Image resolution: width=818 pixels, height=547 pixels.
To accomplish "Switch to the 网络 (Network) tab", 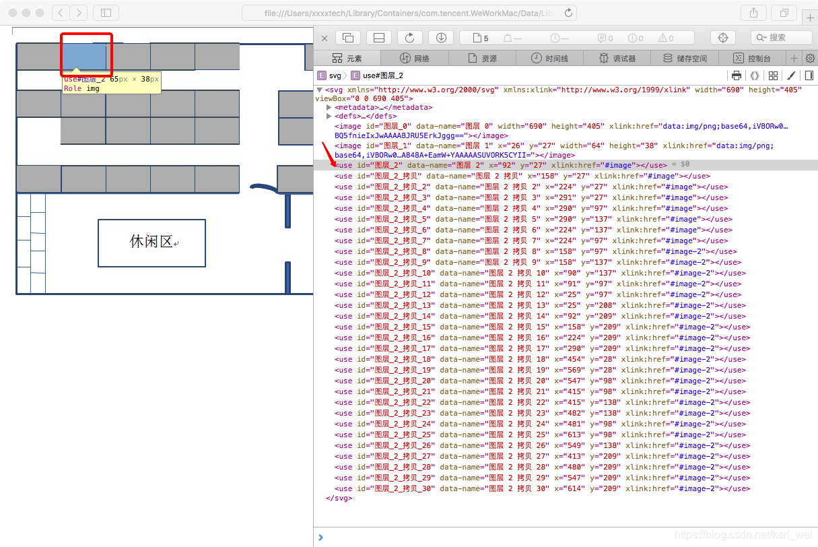I will (415, 58).
